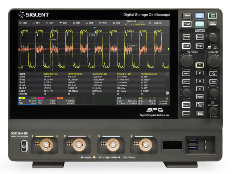Open the 功能 menu on the screen
232x174 pixels.
click(23, 23)
